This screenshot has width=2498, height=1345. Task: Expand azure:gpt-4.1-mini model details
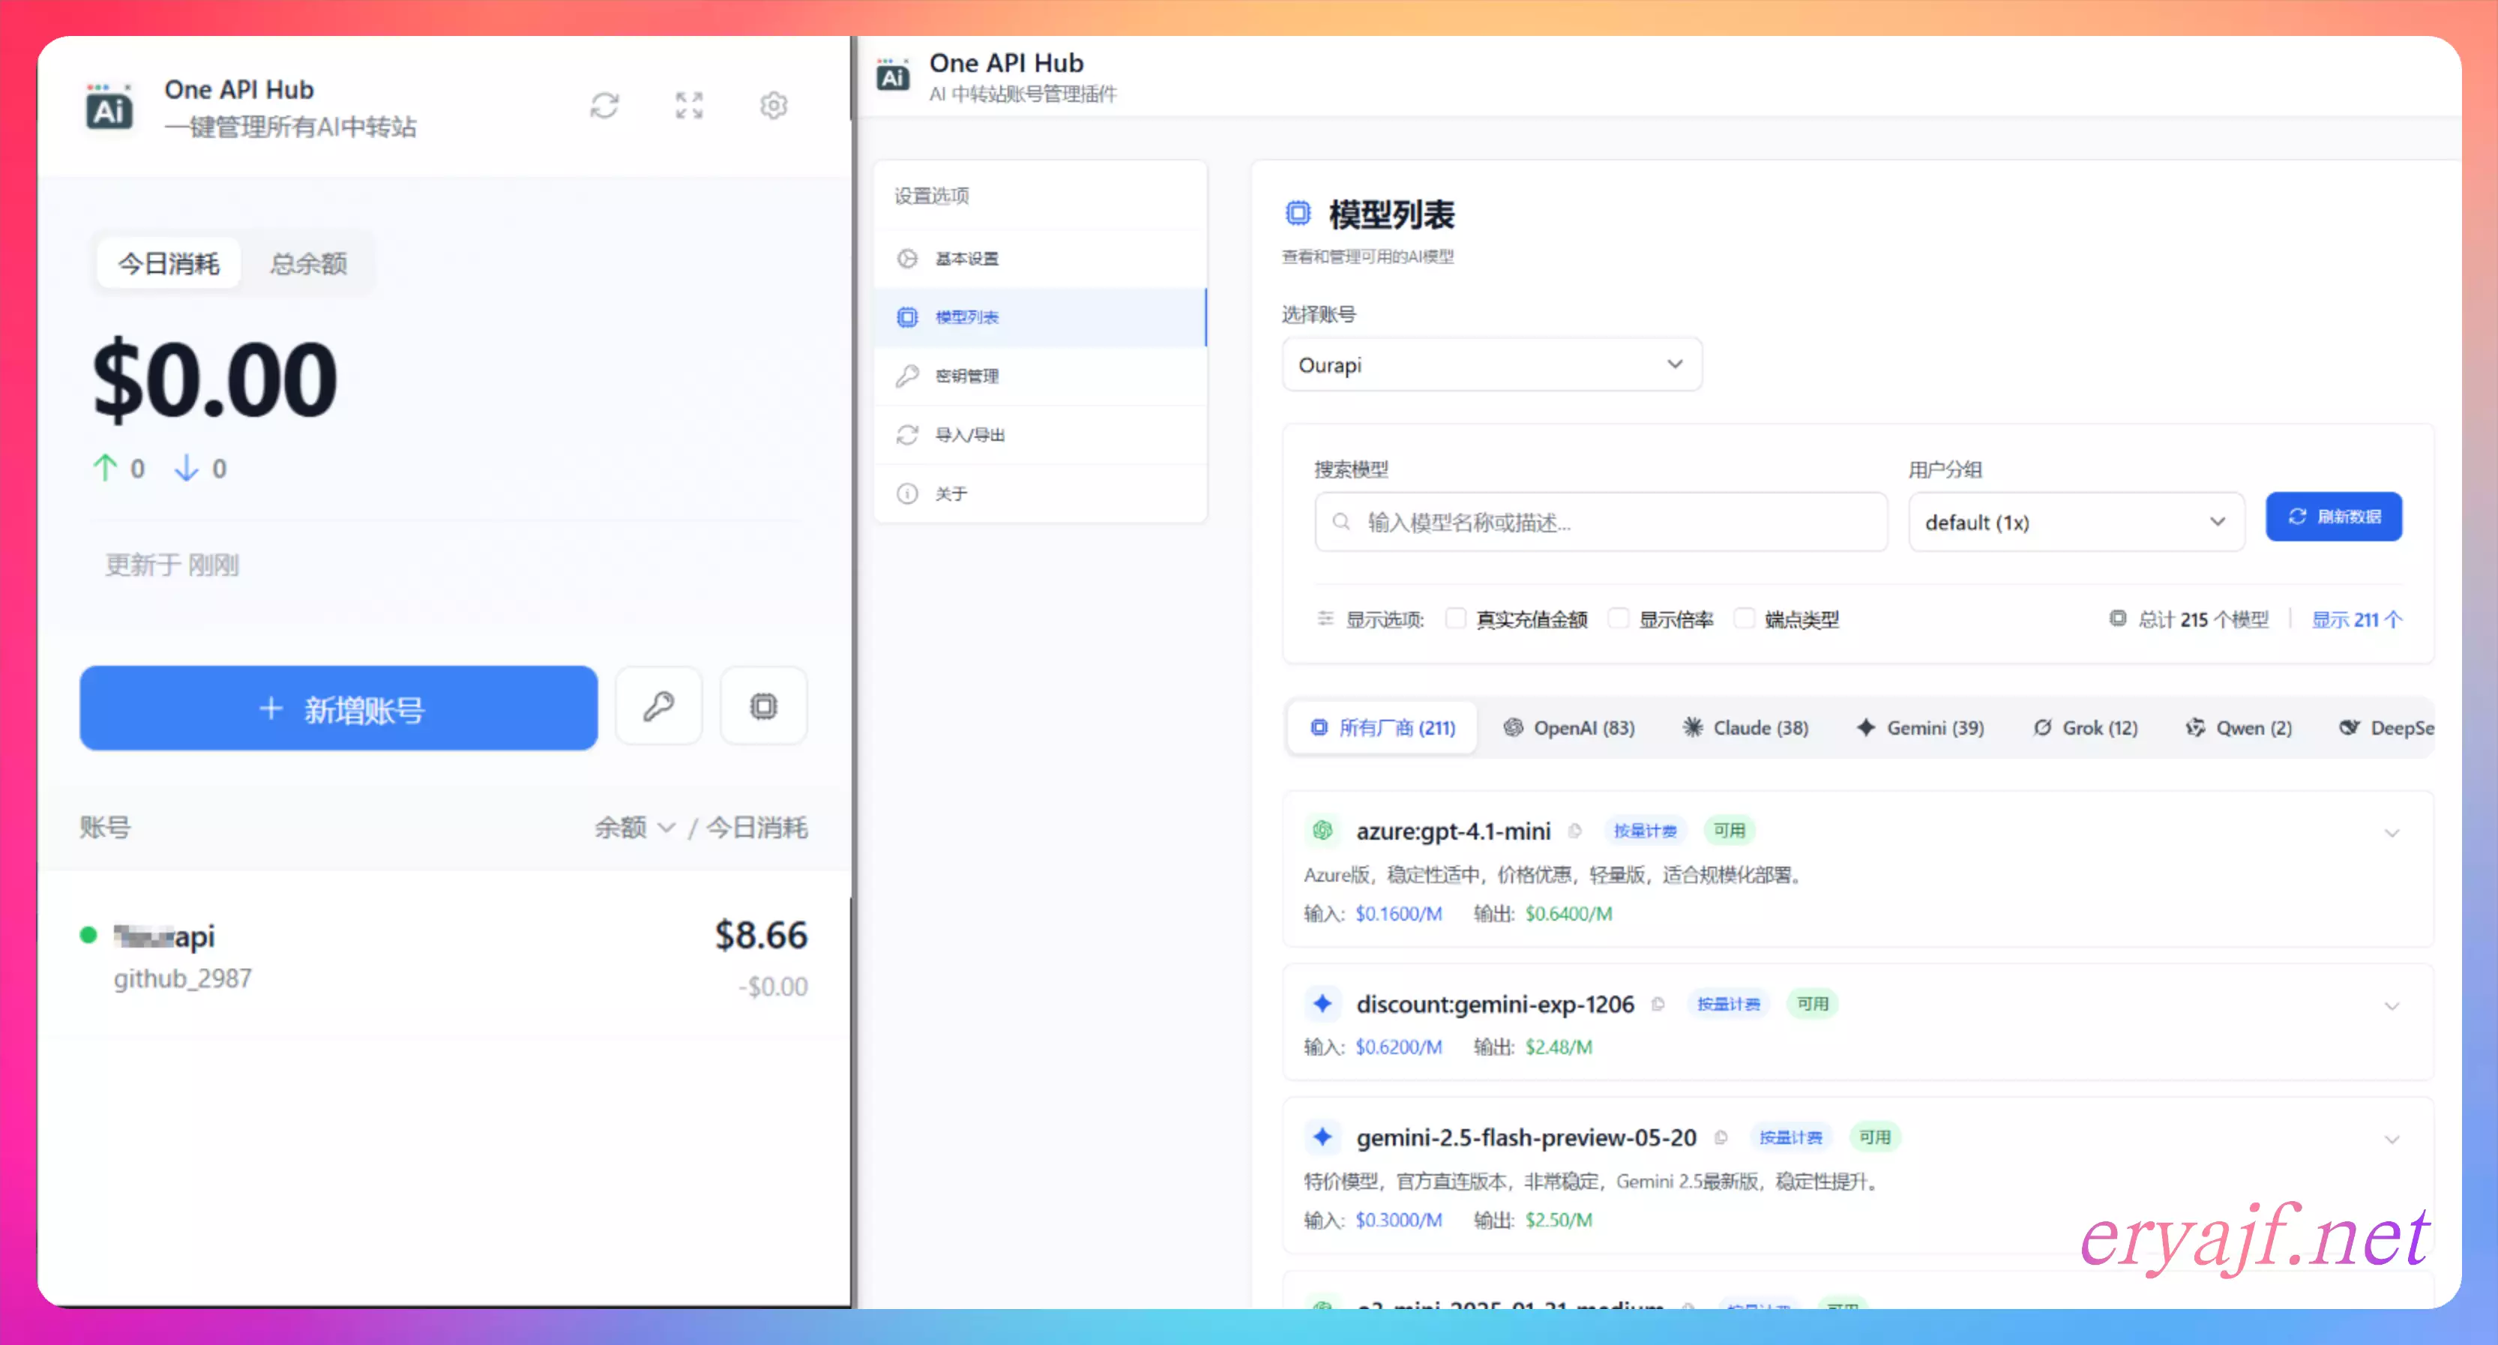pos(2392,832)
